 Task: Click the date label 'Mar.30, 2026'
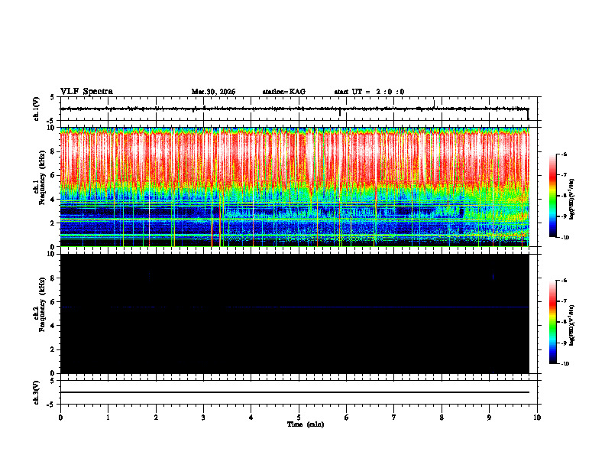(213, 92)
